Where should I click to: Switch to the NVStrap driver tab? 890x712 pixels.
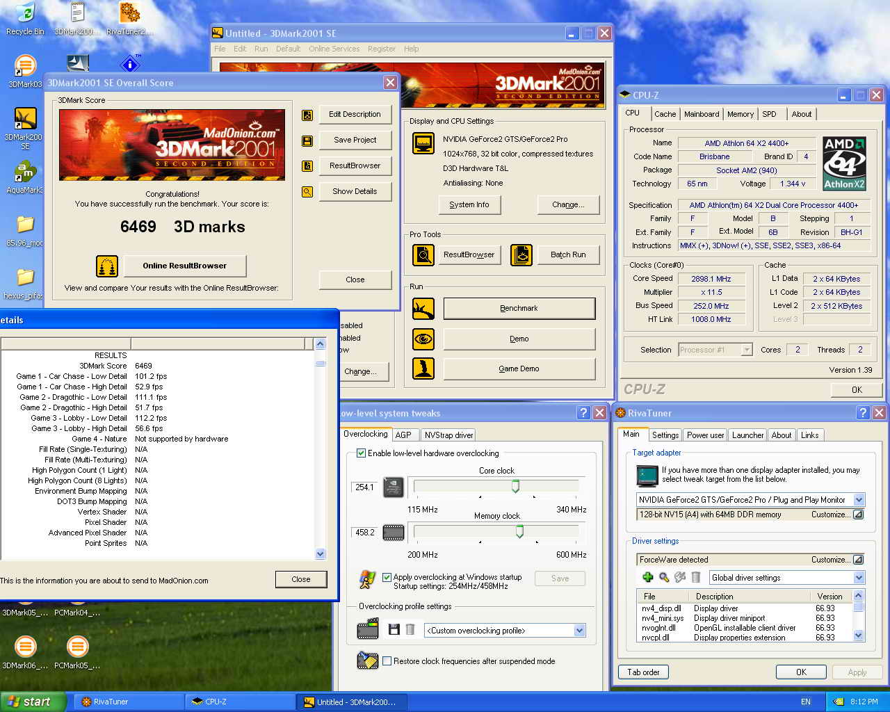point(448,435)
